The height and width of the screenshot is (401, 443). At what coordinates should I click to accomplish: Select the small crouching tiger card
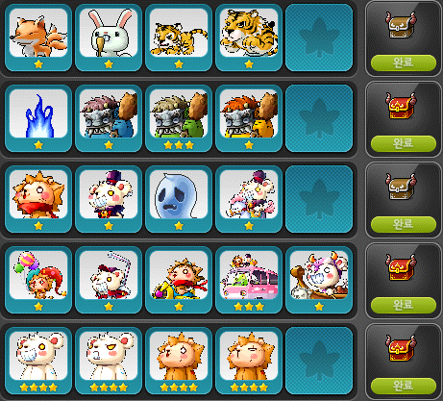[179, 38]
